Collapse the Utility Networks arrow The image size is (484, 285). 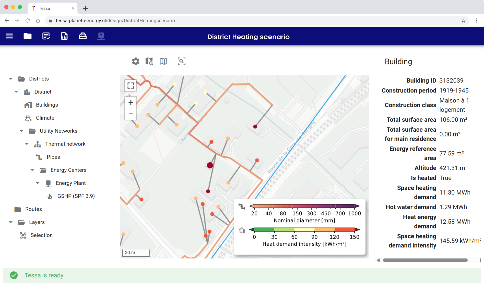[x=21, y=131]
